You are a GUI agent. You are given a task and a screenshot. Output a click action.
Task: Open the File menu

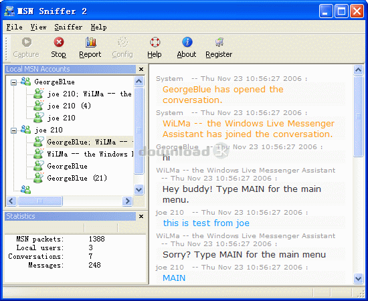[14, 27]
